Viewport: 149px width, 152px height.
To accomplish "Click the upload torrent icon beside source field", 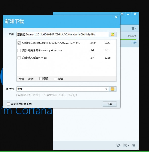I will point(113,34).
